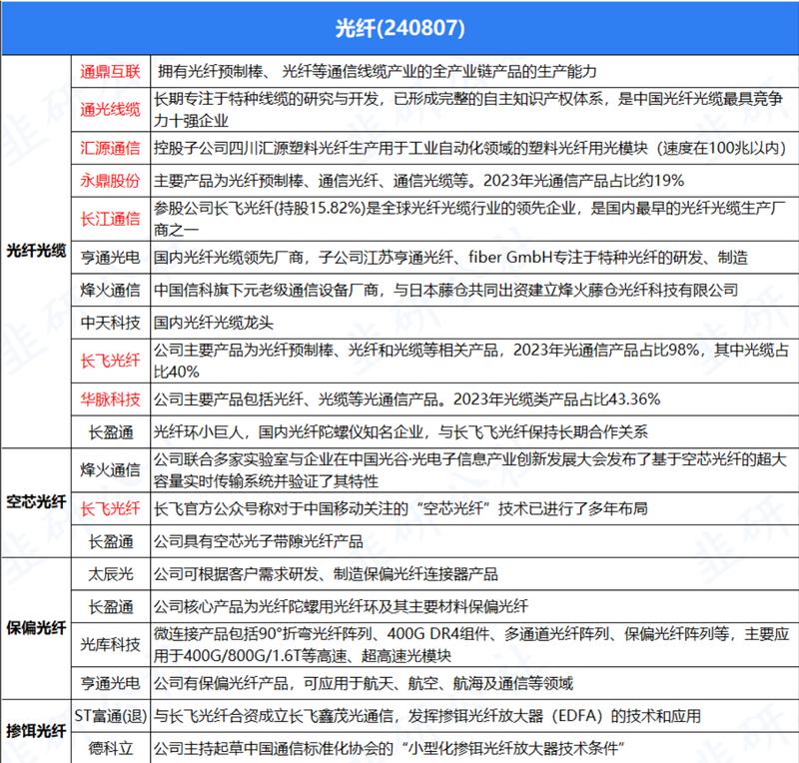This screenshot has width=799, height=763.
Task: Select 亨通光电 under 光纤光缆
Action: [x=110, y=257]
